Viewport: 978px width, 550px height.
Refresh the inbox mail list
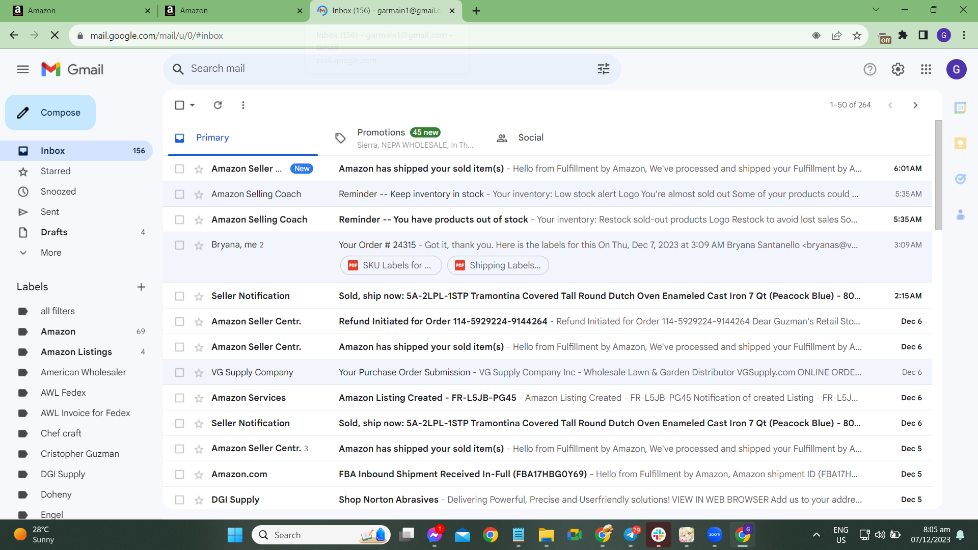coord(218,105)
